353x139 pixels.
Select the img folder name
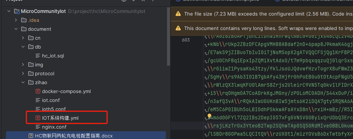39,65
